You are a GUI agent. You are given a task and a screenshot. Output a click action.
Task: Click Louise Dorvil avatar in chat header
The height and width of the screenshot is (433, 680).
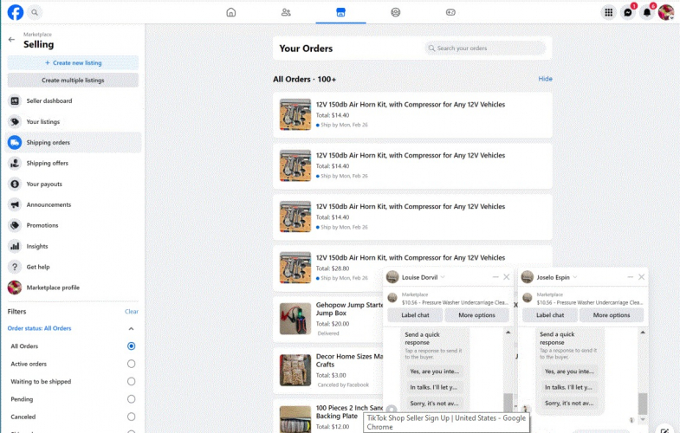(x=392, y=277)
